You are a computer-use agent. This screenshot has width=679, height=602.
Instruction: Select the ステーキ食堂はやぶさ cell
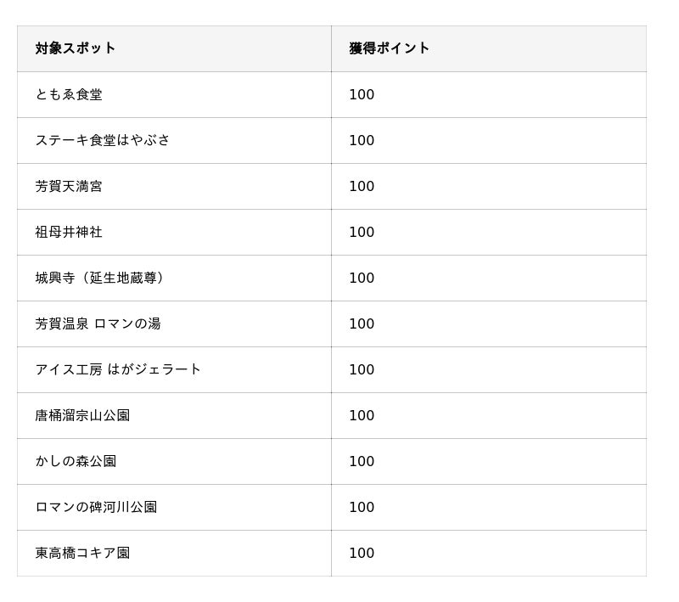pos(174,140)
